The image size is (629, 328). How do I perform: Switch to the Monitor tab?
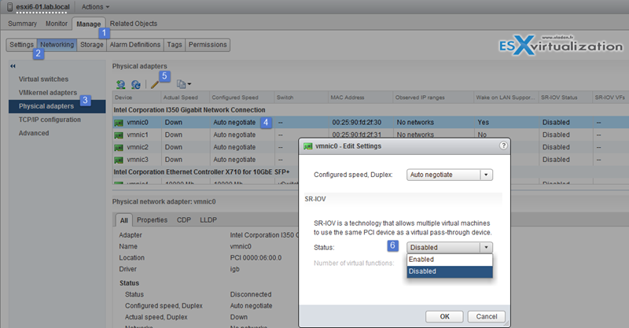click(x=57, y=24)
